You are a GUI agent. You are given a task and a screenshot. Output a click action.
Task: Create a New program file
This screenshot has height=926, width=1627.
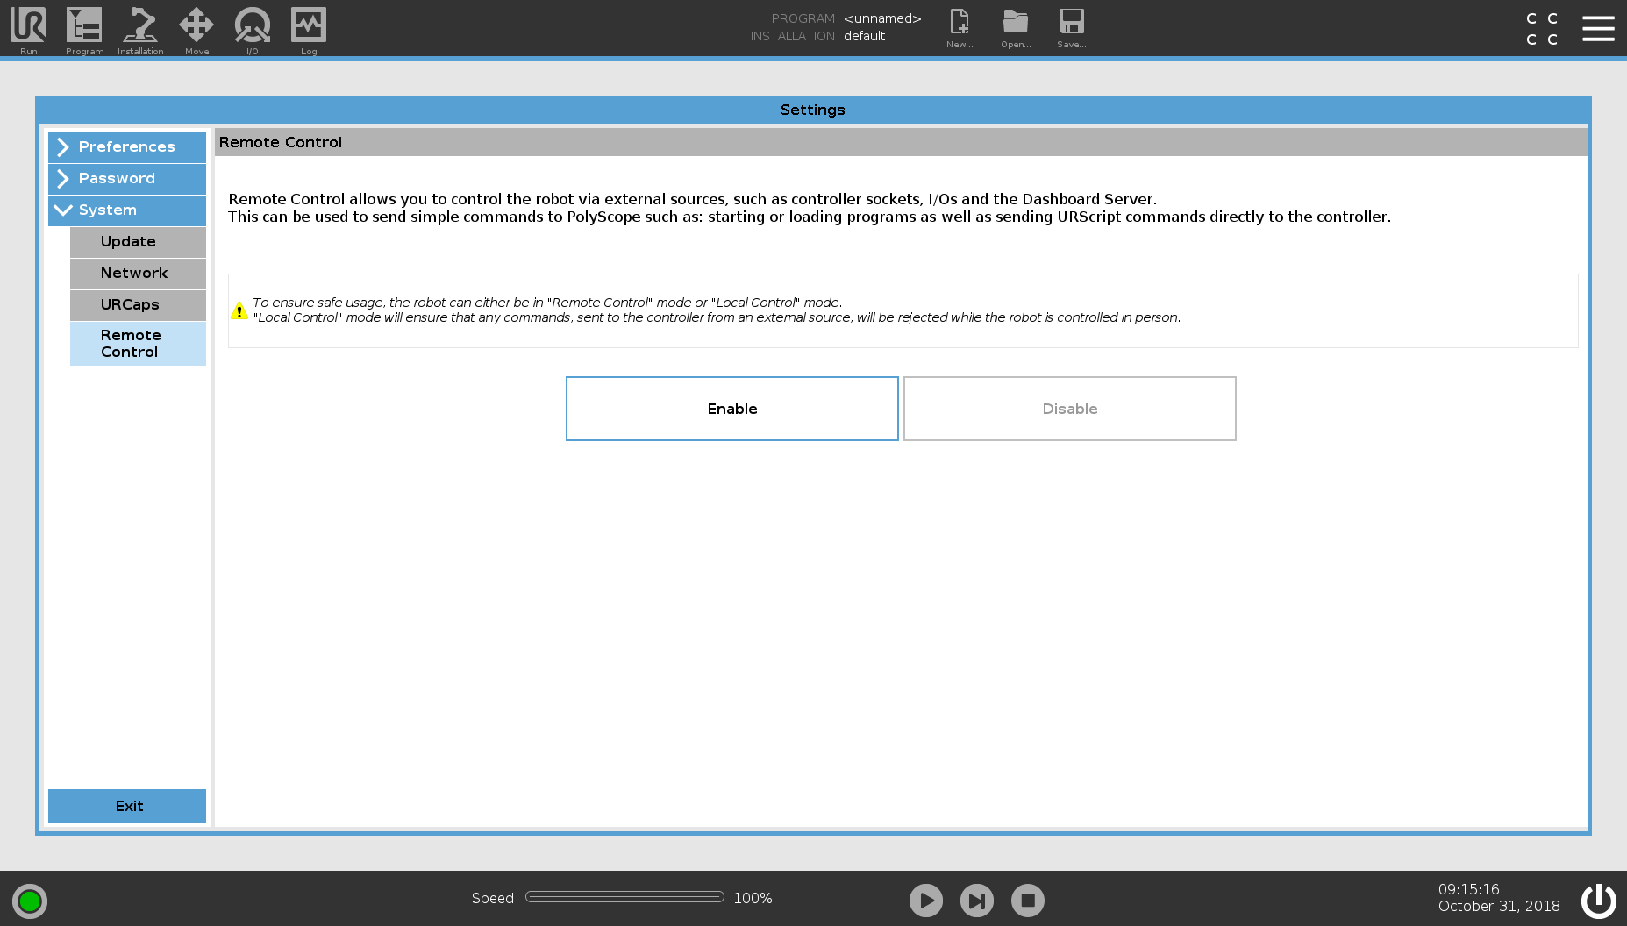point(960,28)
